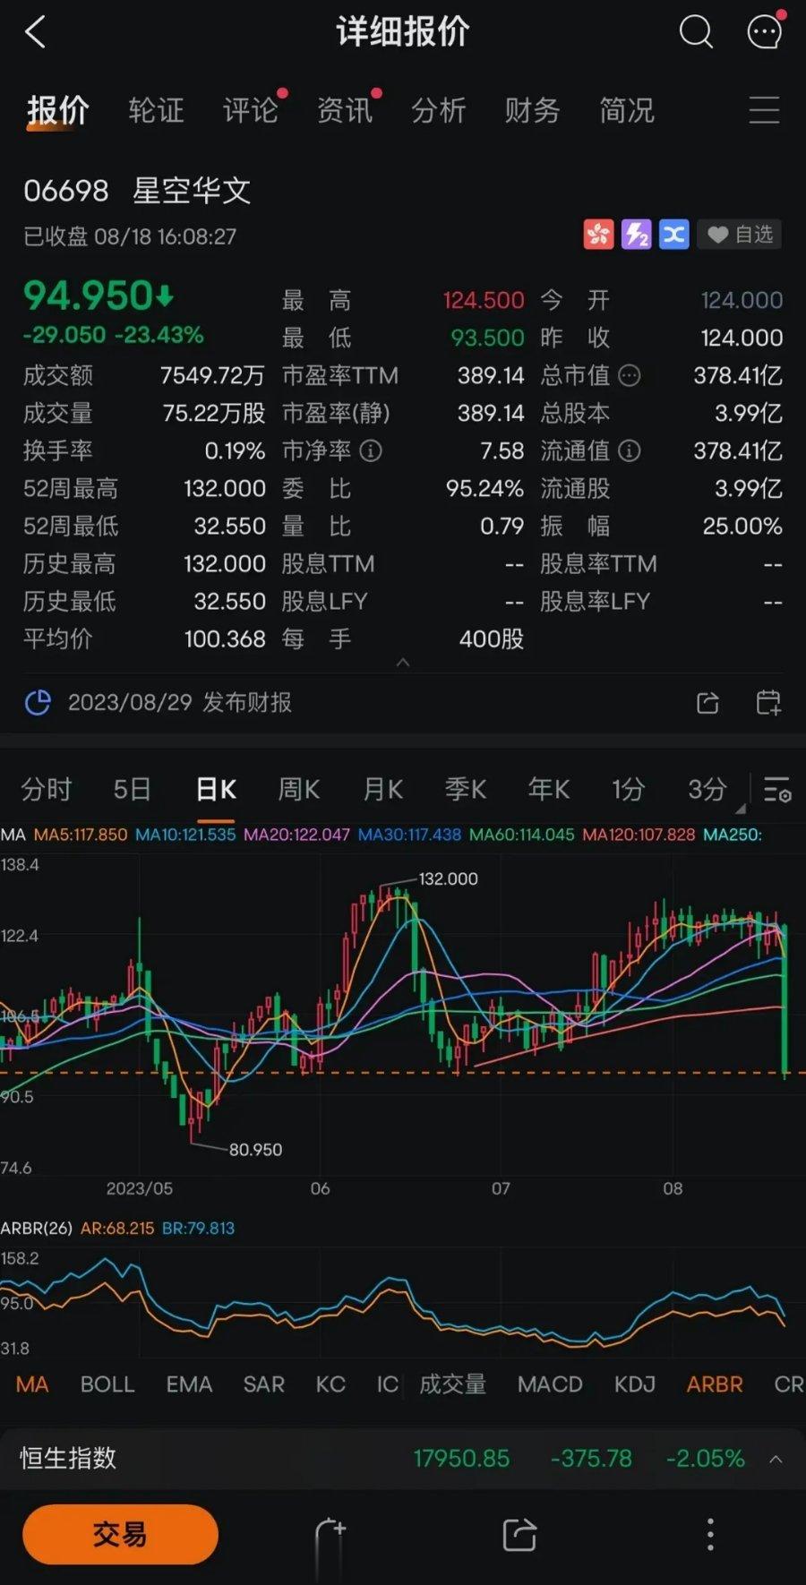The width and height of the screenshot is (806, 1585).
Task: Select the KDJ sub-indicator
Action: point(635,1384)
